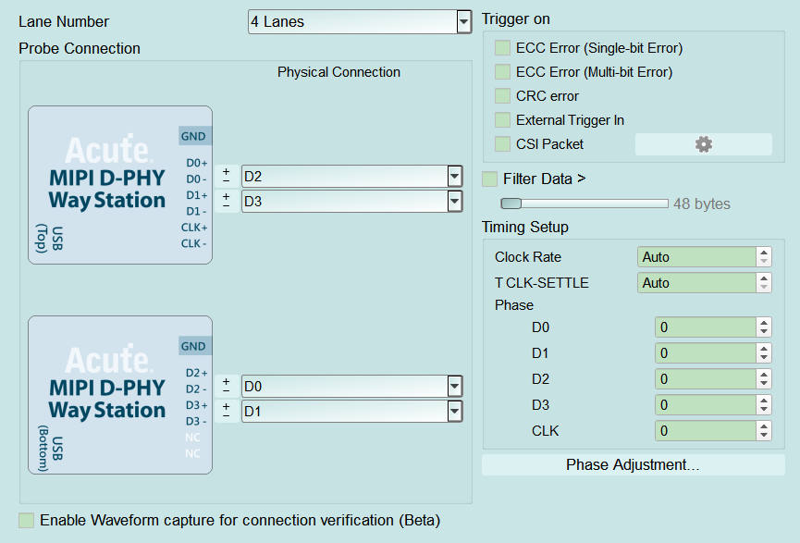The height and width of the screenshot is (543, 800).
Task: Increase the D2 phase value
Action: click(764, 375)
